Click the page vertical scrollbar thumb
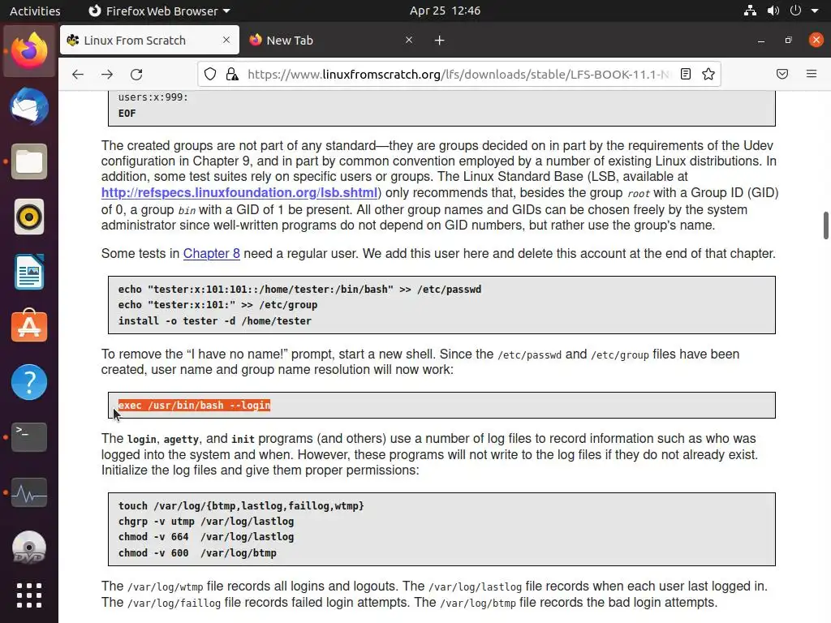Viewport: 831px width, 623px height. pyautogui.click(x=825, y=226)
